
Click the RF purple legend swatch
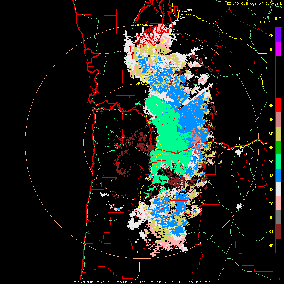point(279,35)
